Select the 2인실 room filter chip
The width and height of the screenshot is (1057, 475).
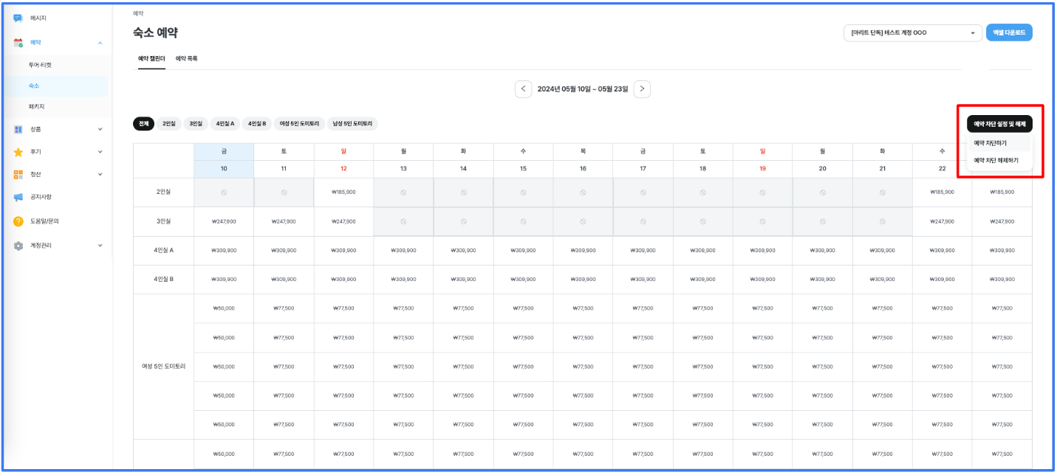169,124
